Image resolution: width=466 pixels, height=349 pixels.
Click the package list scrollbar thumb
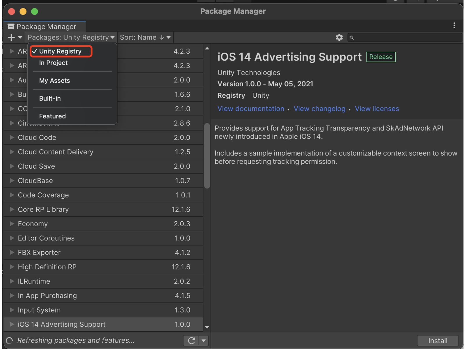point(207,156)
